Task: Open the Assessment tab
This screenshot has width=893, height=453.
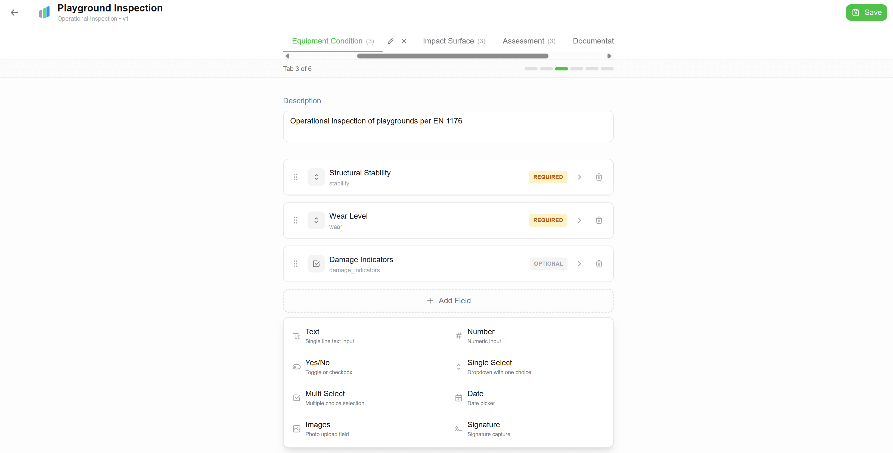Action: pos(523,41)
